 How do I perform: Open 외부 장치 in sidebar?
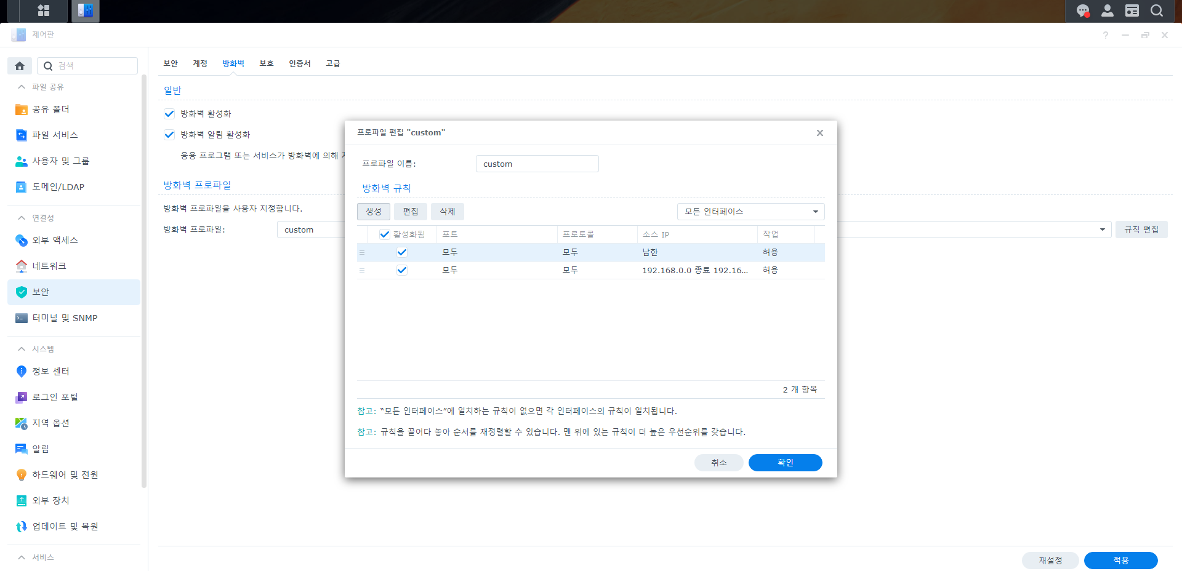[x=74, y=501]
